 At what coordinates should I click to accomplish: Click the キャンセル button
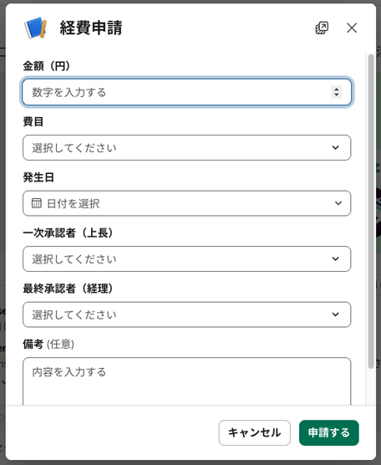tap(255, 432)
